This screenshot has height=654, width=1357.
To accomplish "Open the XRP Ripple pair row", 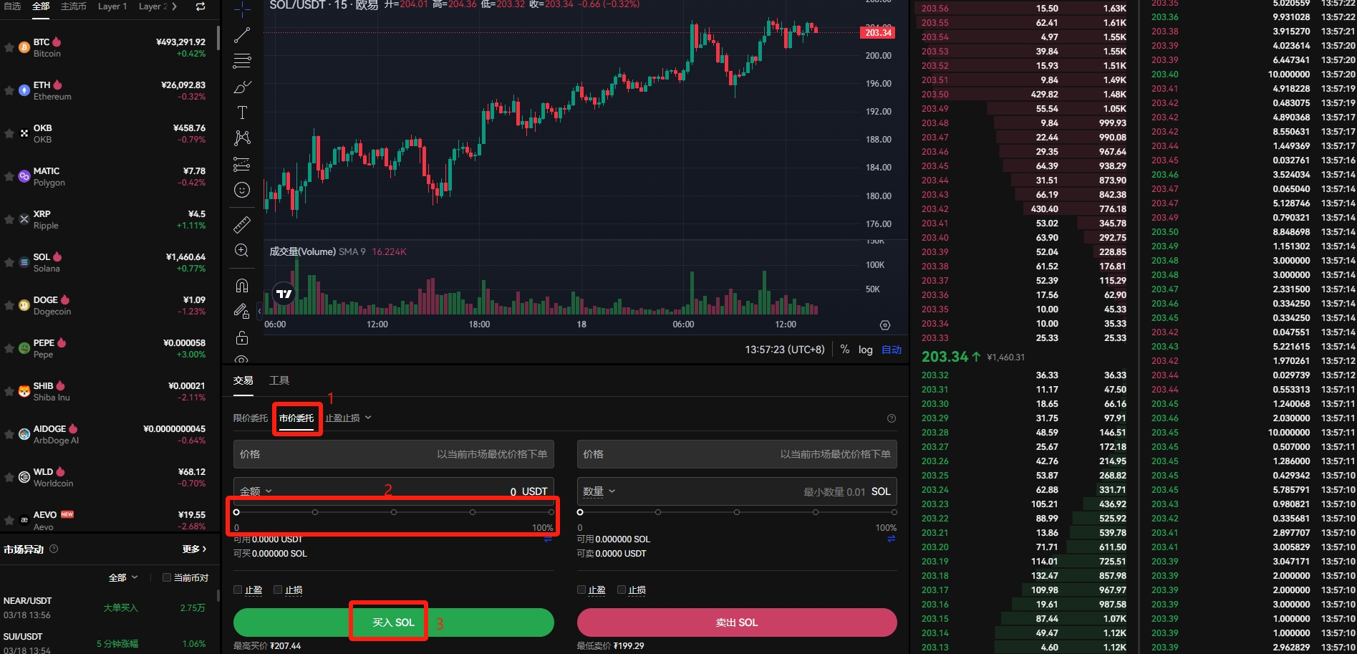I will pos(110,219).
